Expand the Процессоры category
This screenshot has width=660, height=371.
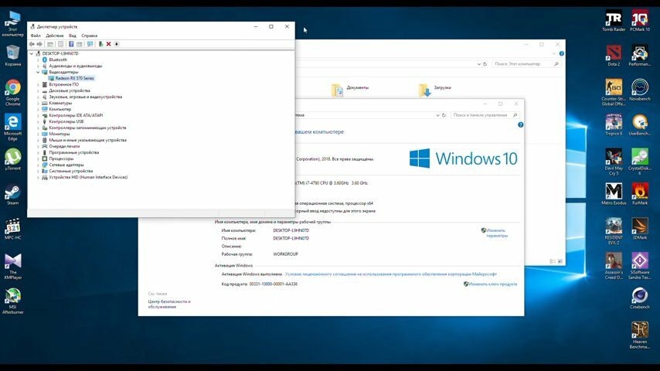[x=38, y=158]
